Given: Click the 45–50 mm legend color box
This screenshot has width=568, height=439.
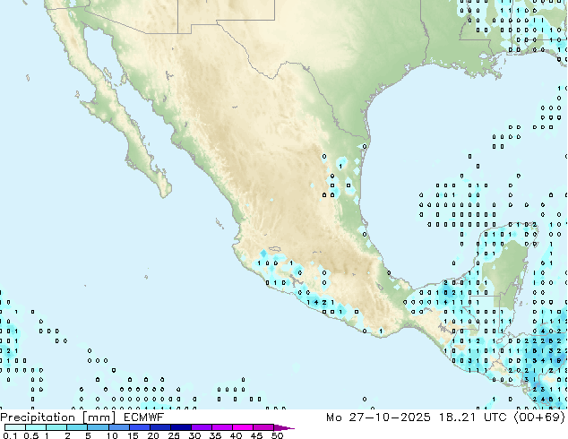Looking at the screenshot, I should (263, 427).
